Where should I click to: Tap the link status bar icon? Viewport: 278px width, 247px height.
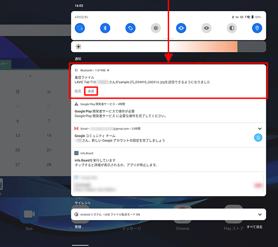pyautogui.click(x=237, y=17)
